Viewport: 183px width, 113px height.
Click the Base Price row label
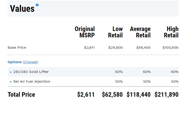click(x=17, y=48)
